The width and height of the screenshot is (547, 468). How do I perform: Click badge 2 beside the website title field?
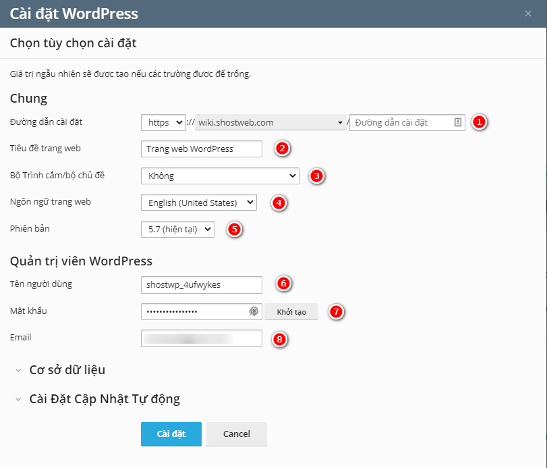coord(281,149)
